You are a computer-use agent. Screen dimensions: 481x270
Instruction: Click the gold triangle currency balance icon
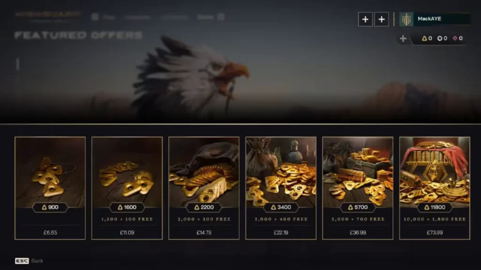424,38
